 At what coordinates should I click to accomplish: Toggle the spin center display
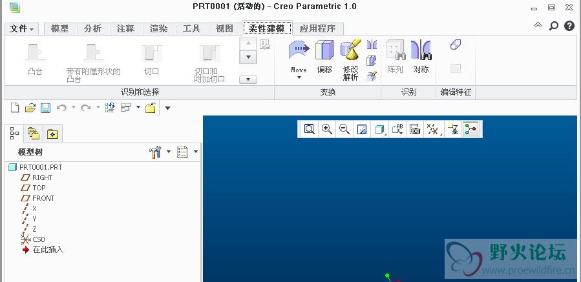pyautogui.click(x=471, y=129)
